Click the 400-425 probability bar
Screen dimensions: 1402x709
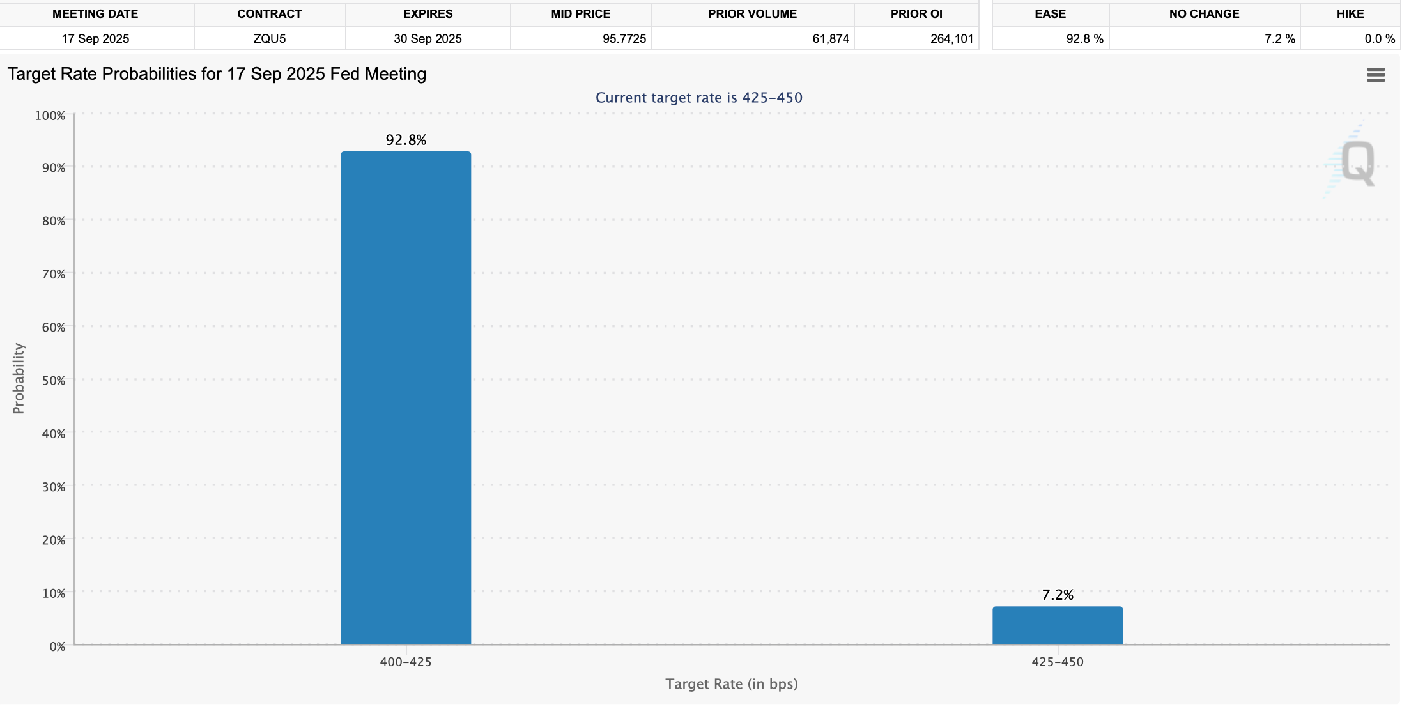tap(406, 397)
